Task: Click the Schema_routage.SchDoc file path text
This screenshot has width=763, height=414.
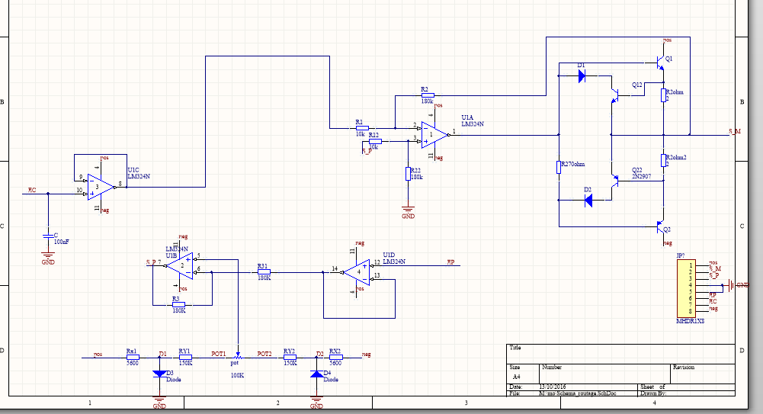Action: click(x=578, y=393)
